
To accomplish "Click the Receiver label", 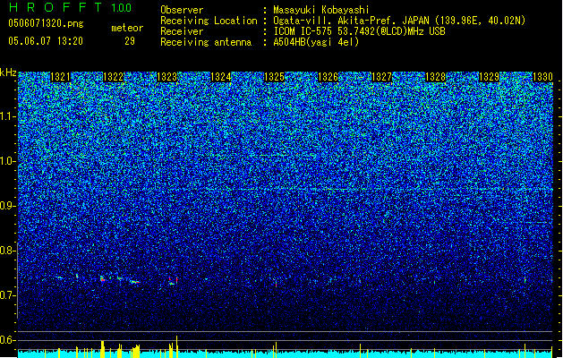I will click(182, 31).
